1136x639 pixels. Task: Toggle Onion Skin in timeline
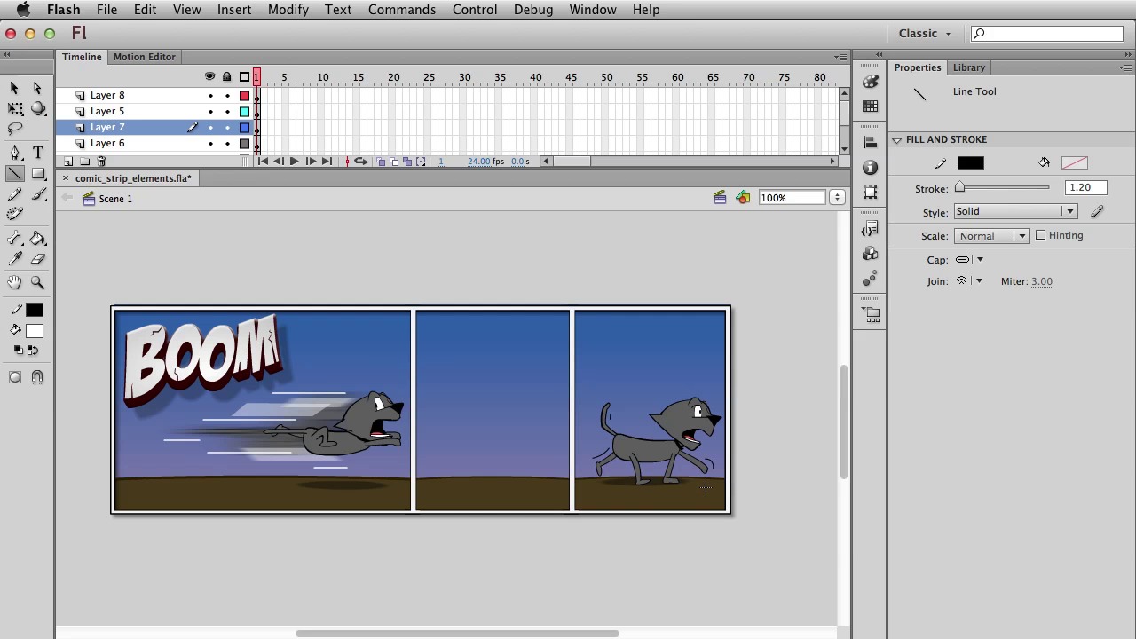tap(381, 162)
